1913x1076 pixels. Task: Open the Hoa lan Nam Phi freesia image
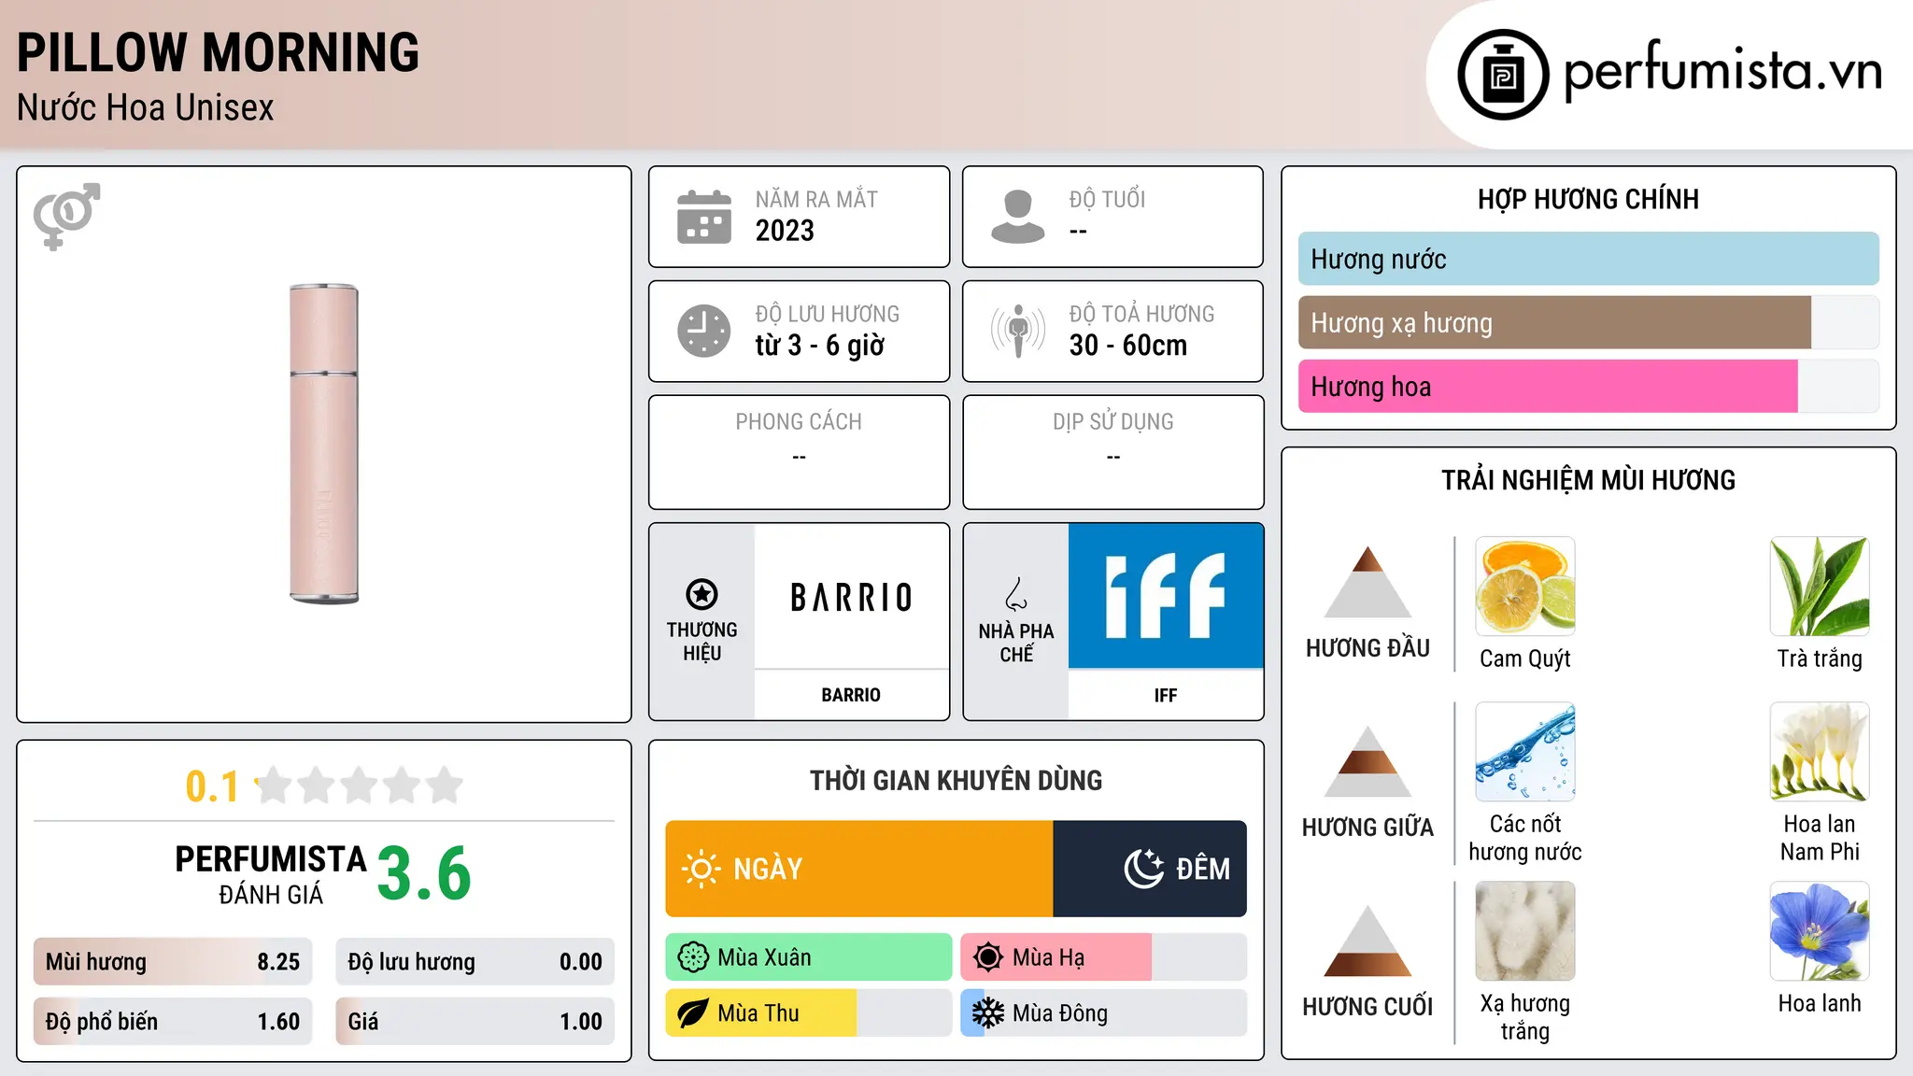click(1820, 752)
